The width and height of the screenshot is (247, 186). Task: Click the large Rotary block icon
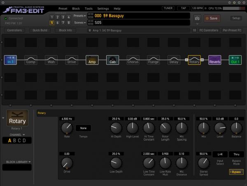click(x=17, y=118)
